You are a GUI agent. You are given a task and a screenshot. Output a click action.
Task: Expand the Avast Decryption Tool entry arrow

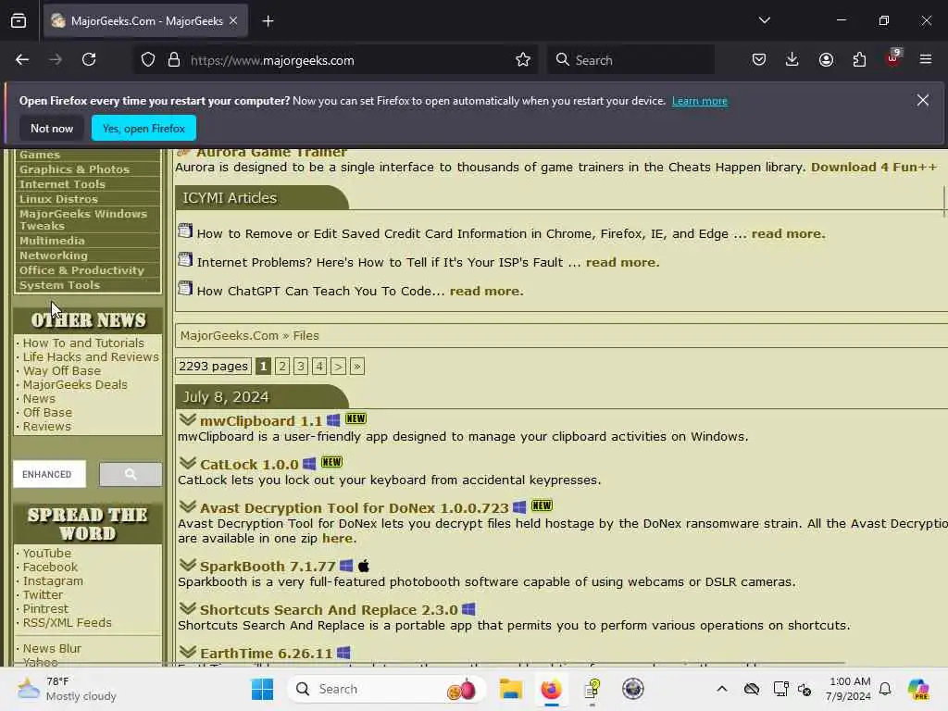coord(187,506)
